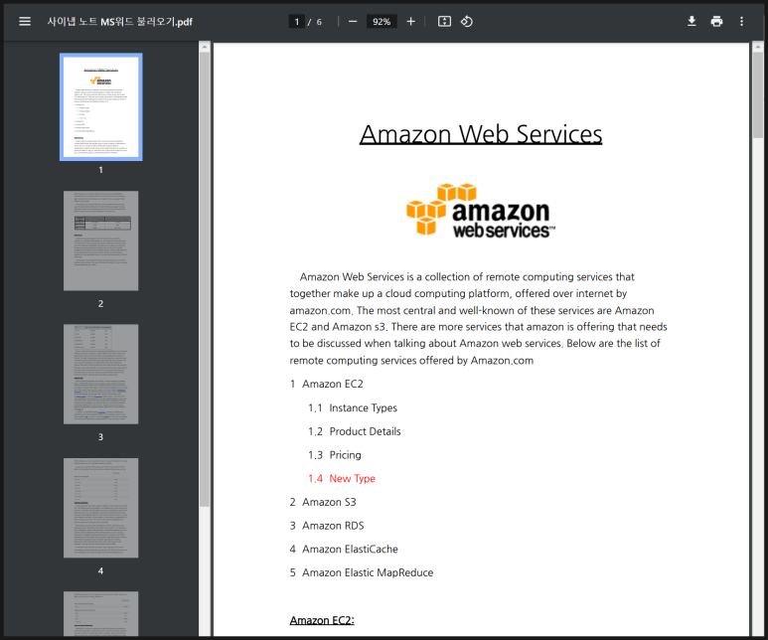Click the document vertical scrollbar thumb
Viewport: 768px width, 640px height.
(x=758, y=94)
